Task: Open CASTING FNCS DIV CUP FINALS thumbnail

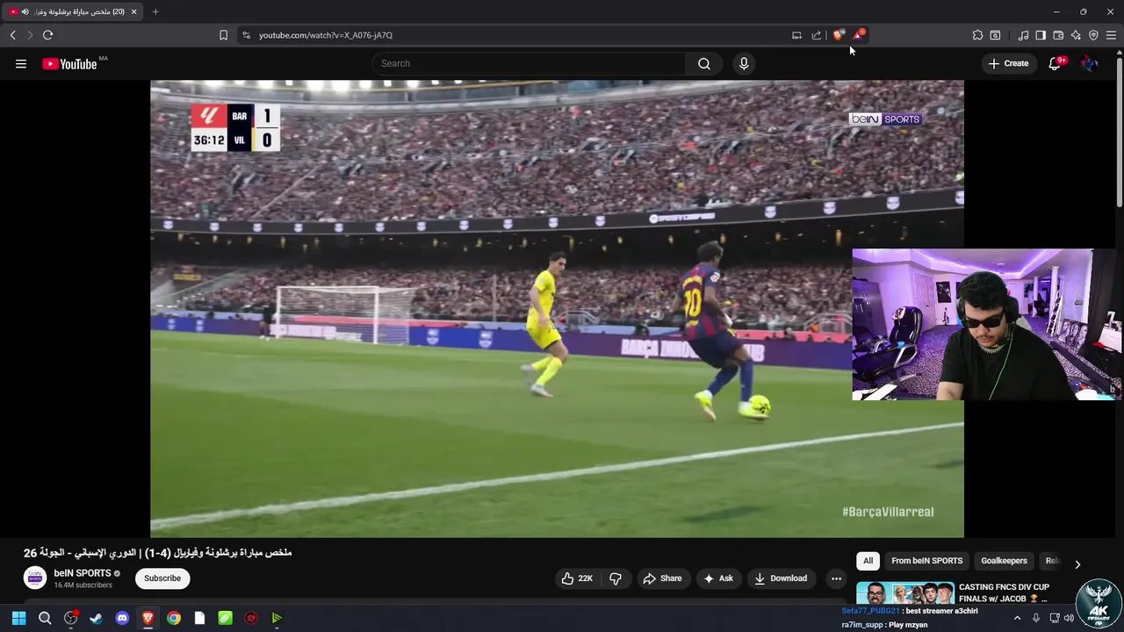Action: coord(904,593)
